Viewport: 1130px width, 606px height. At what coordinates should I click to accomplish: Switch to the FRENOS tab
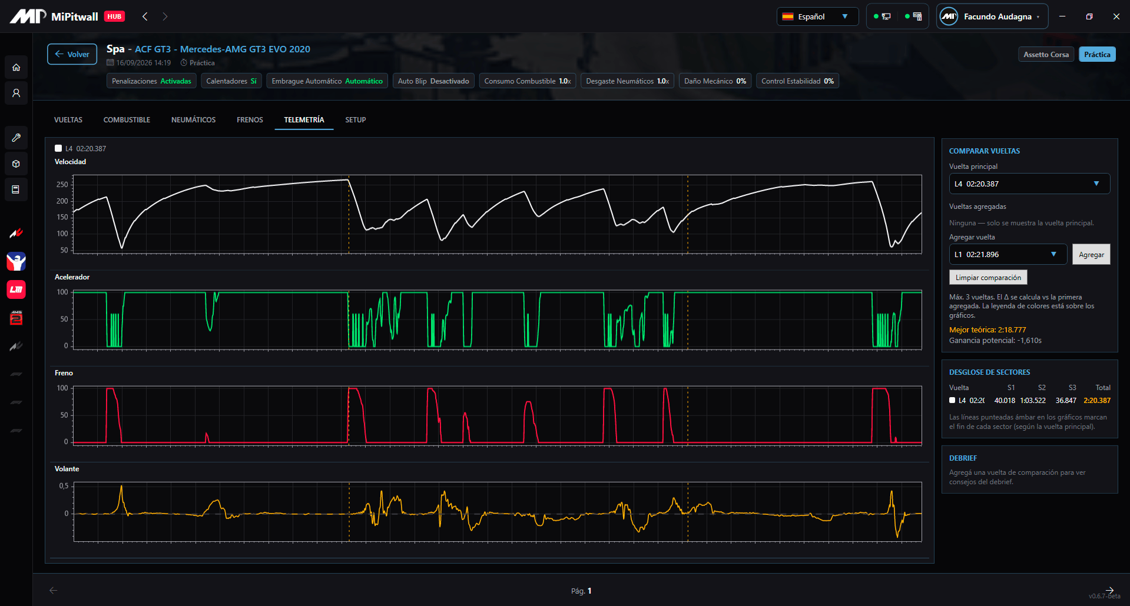(250, 119)
